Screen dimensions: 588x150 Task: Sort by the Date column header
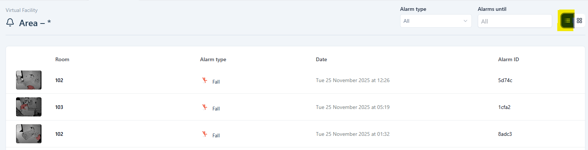[x=321, y=59]
